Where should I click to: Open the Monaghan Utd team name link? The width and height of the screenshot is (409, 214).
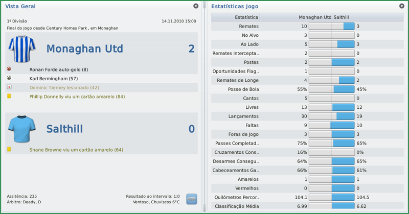pos(84,49)
